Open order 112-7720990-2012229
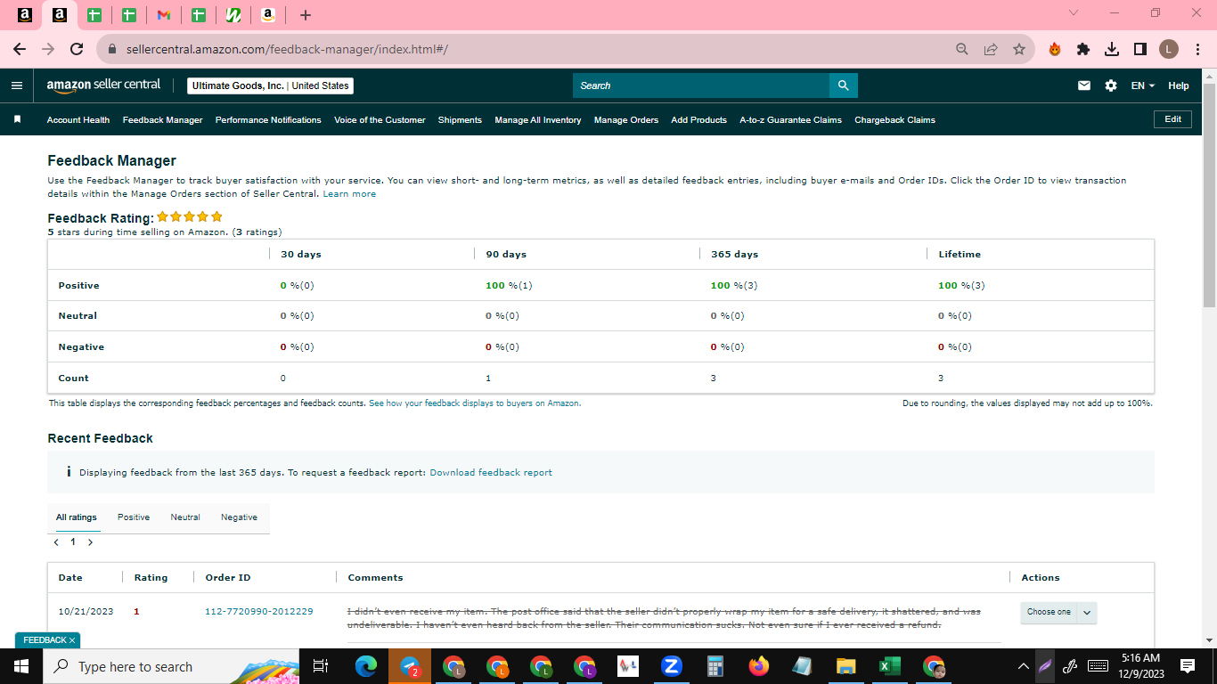Viewport: 1217px width, 684px height. coord(259,611)
